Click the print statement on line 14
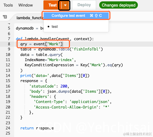153x137 pixels. click(x=55, y=76)
